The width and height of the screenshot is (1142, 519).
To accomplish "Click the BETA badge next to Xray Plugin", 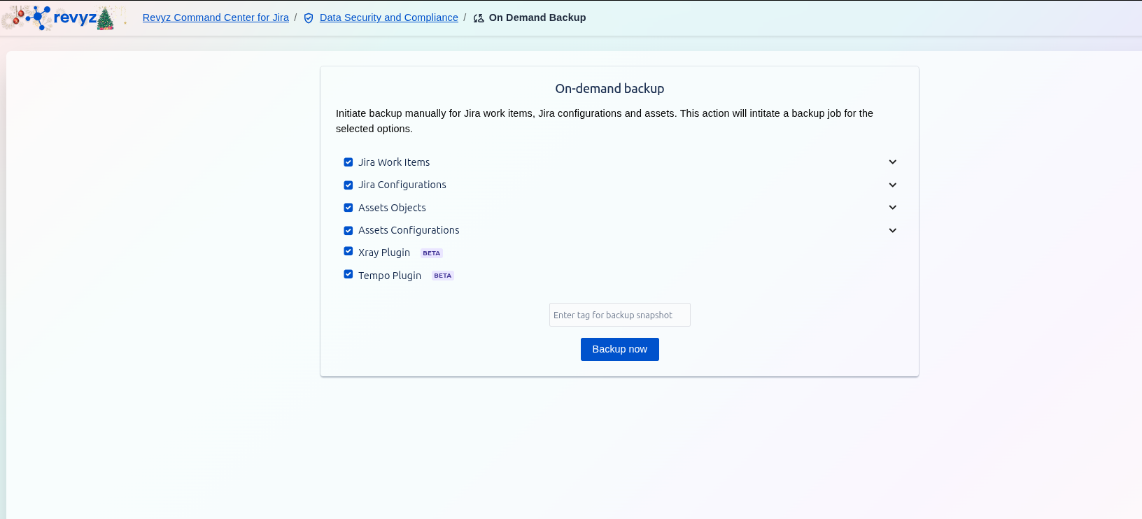I will (x=431, y=253).
